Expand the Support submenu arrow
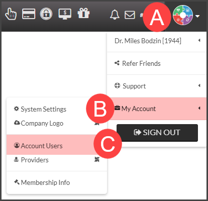The width and height of the screenshot is (208, 201). click(199, 85)
